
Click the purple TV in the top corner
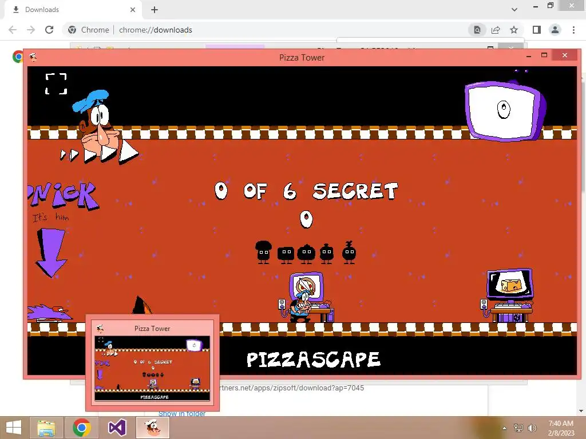505,111
